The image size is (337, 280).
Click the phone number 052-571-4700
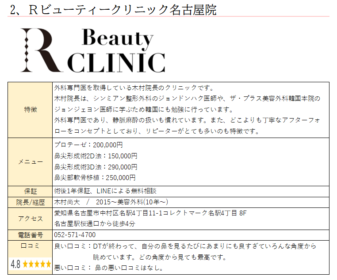(75, 235)
